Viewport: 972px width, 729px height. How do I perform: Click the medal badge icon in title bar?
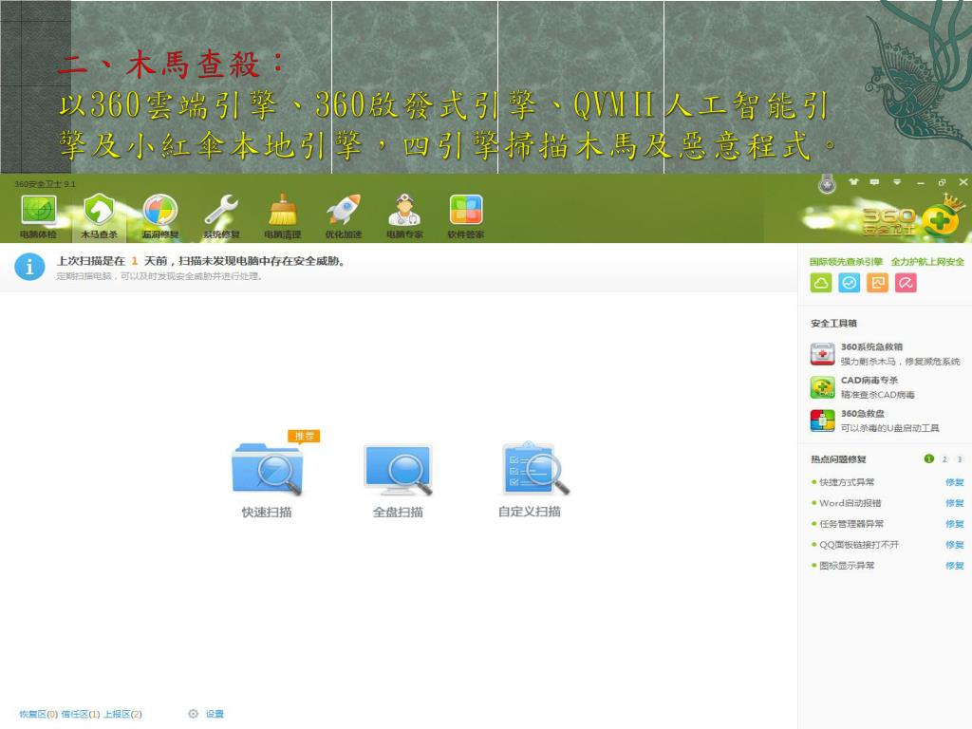827,183
